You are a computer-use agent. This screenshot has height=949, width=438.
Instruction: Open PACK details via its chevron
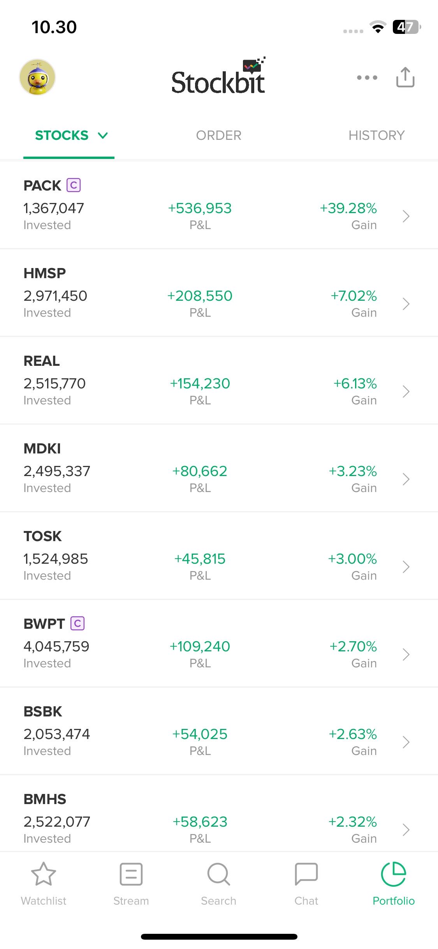[406, 216]
